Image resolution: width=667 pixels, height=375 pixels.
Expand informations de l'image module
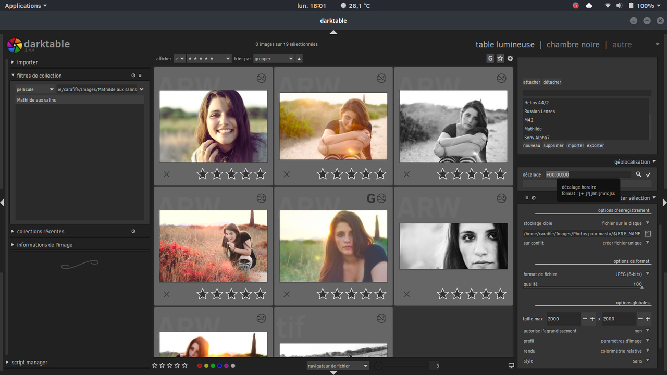(44, 245)
